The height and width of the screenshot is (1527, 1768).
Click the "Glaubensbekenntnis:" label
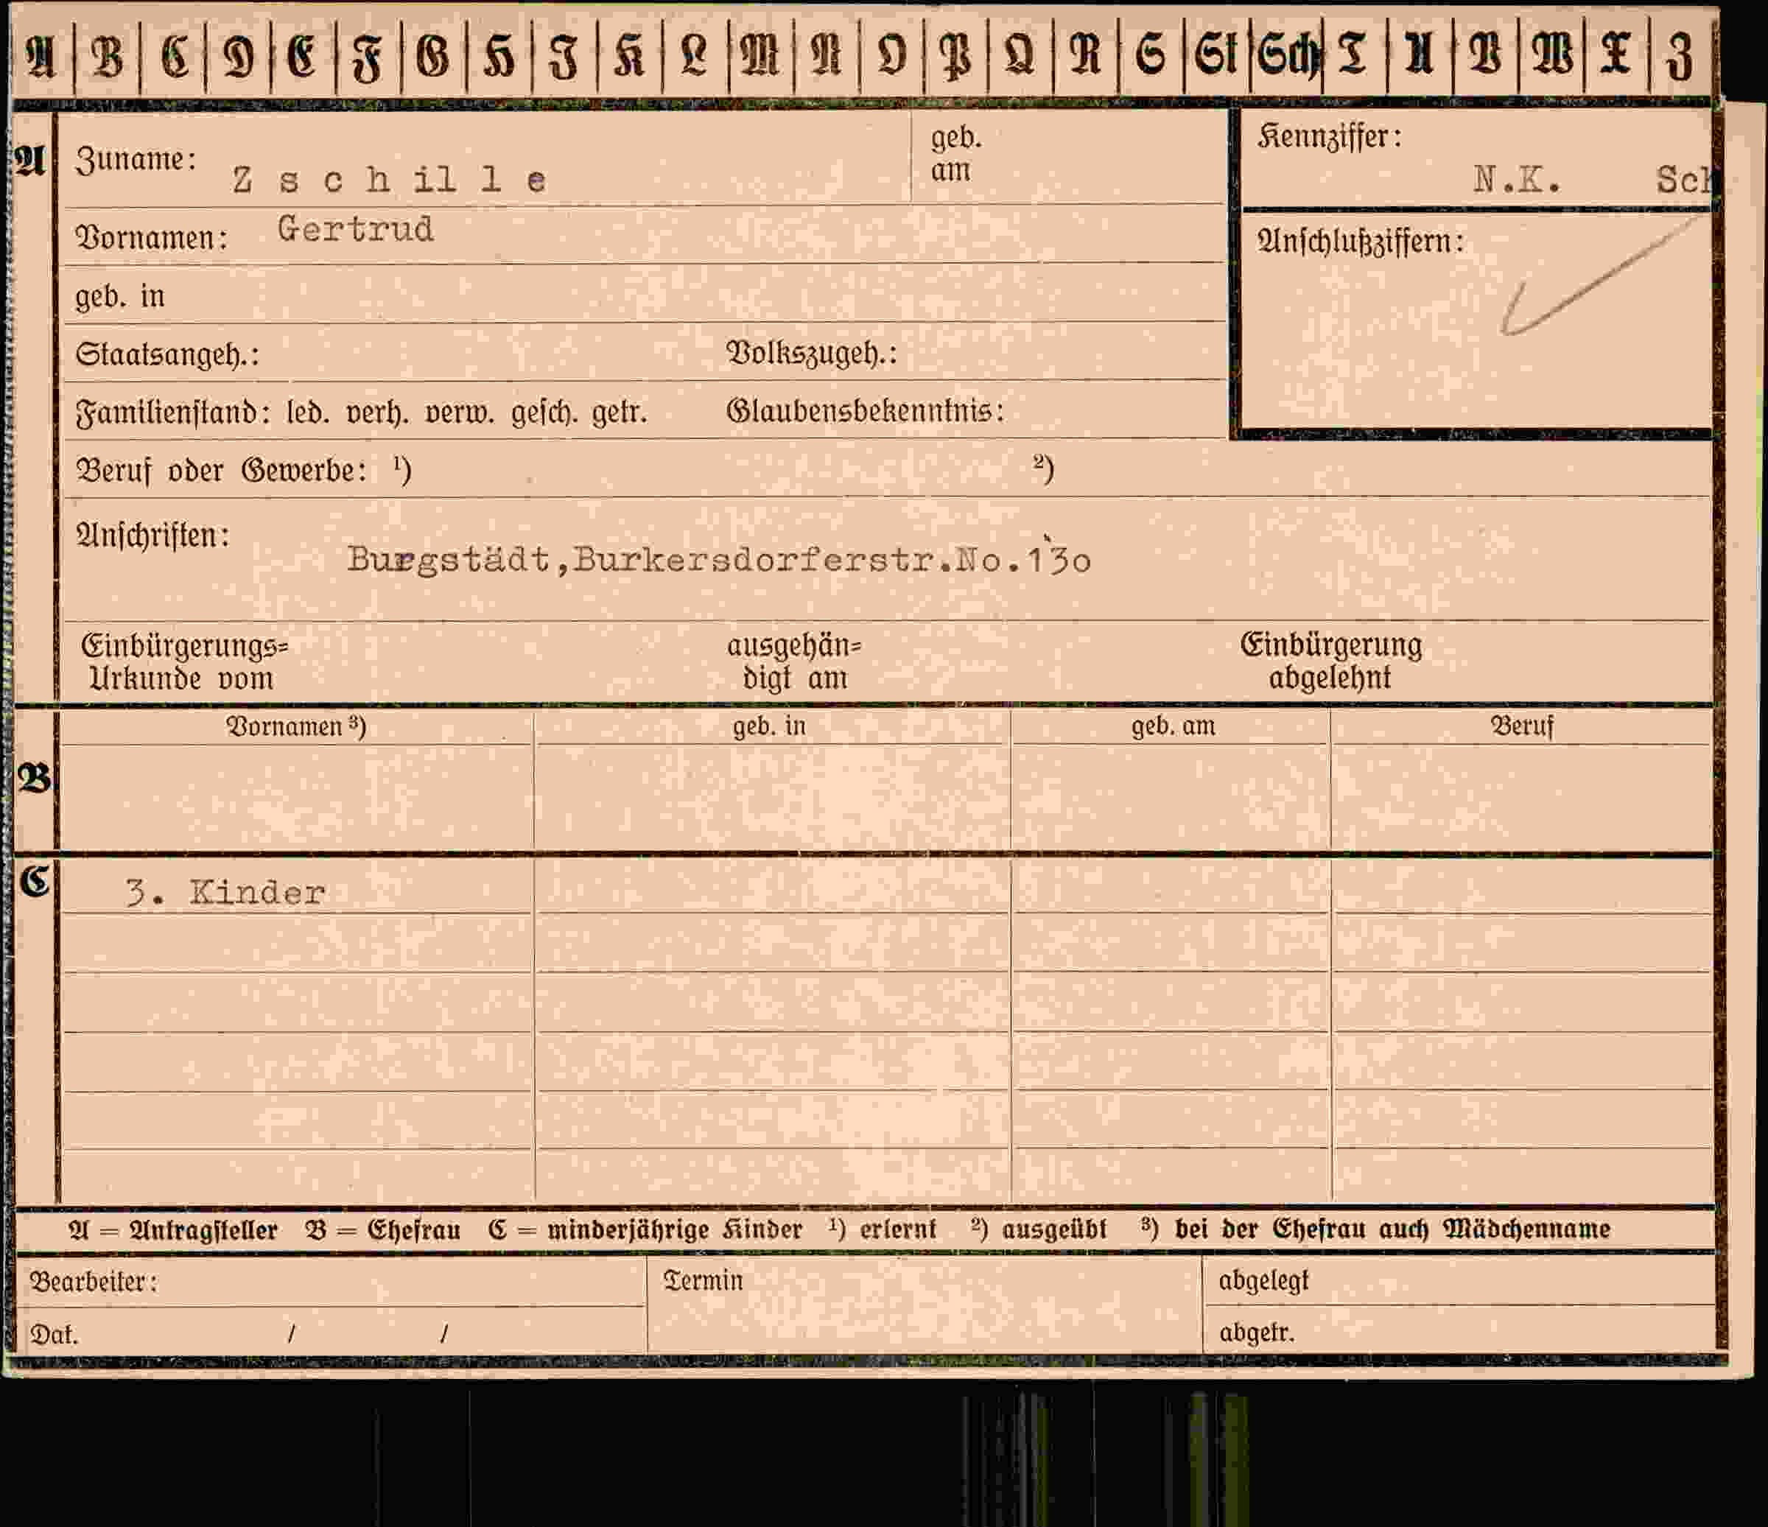pos(866,411)
